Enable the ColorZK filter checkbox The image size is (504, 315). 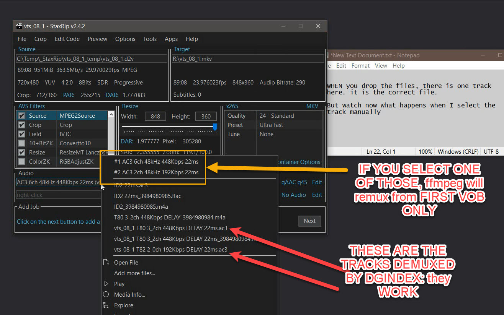tap(22, 162)
